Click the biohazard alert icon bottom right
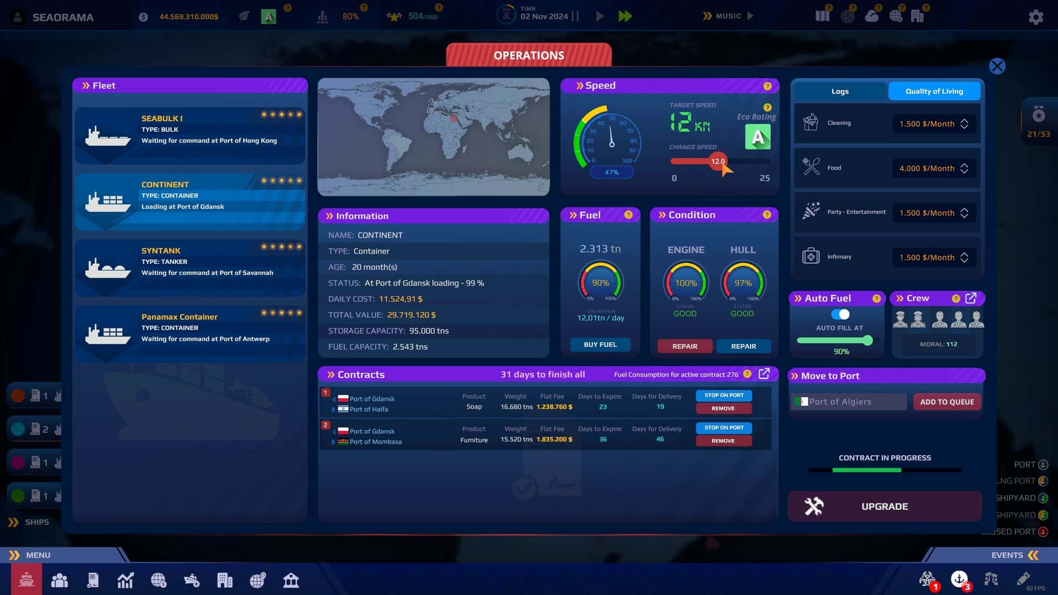Screen dimensions: 1058x595 (927, 578)
